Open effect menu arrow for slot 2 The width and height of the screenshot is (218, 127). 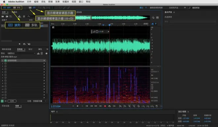[44, 63]
